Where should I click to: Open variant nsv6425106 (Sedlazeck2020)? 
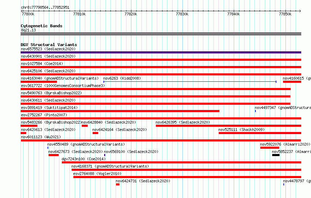point(48,71)
